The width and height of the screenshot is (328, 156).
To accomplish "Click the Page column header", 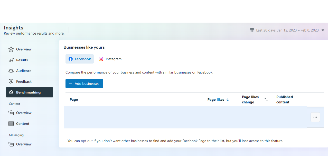I will (74, 99).
